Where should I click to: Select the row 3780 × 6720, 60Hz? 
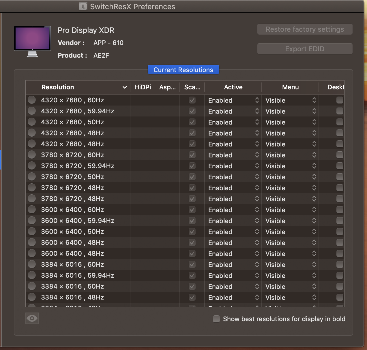(x=185, y=155)
